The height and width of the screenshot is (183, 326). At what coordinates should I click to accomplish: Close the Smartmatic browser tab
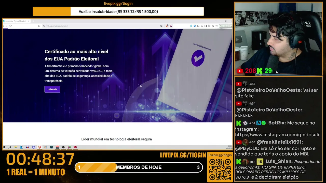click(x=29, y=21)
